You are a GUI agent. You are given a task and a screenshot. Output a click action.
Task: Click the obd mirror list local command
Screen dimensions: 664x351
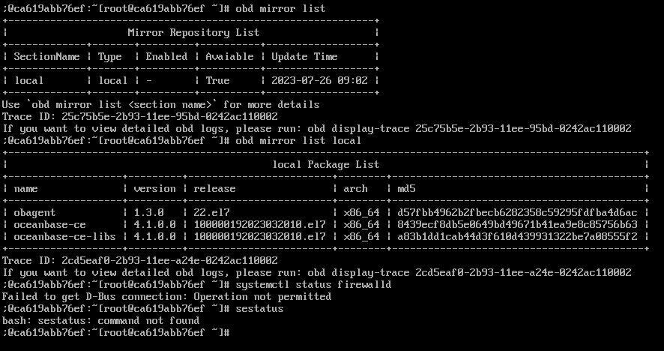[x=298, y=141]
